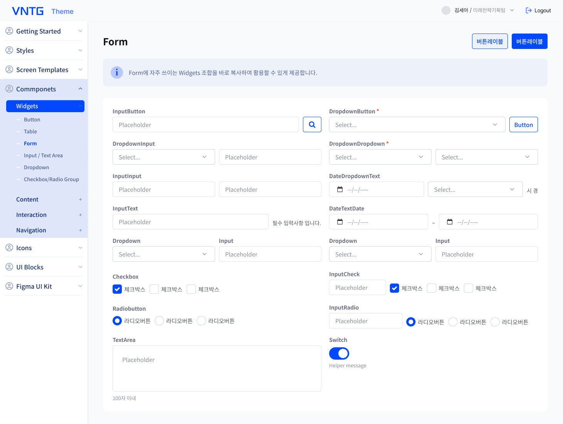Image resolution: width=563 pixels, height=424 pixels.
Task: Click the Logout link
Action: [x=538, y=10]
